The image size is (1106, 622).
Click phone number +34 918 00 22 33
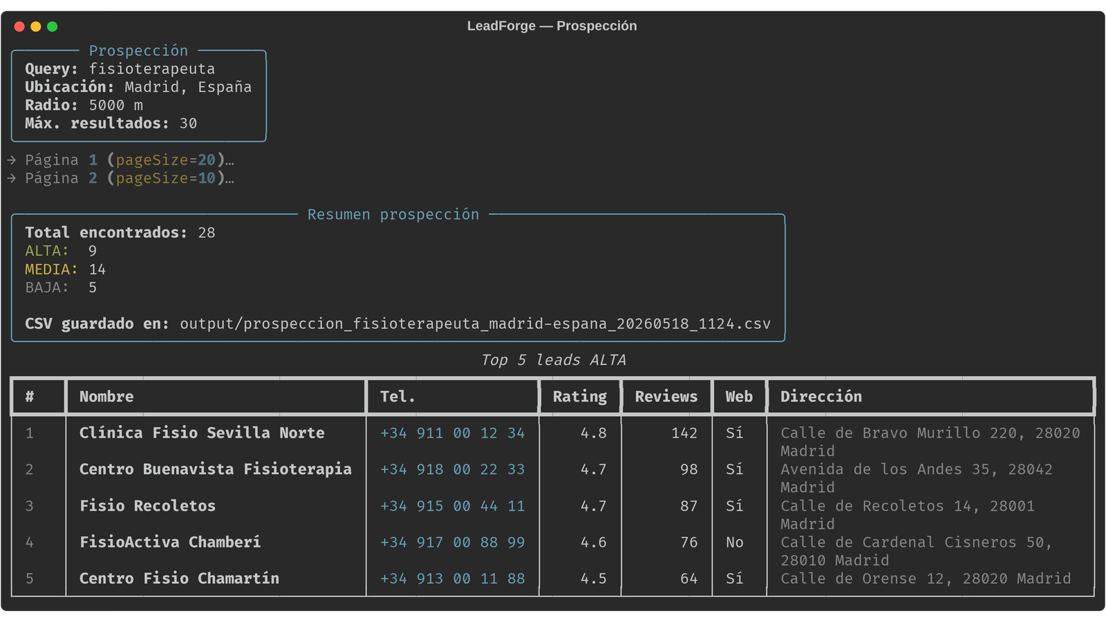[x=453, y=469]
